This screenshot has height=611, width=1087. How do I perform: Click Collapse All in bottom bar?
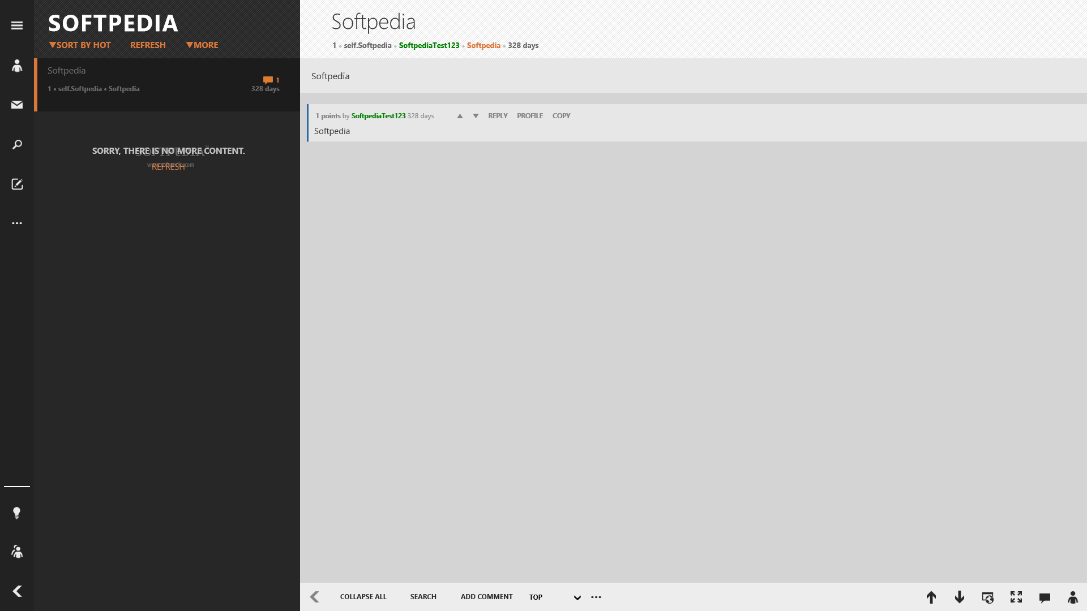tap(363, 596)
